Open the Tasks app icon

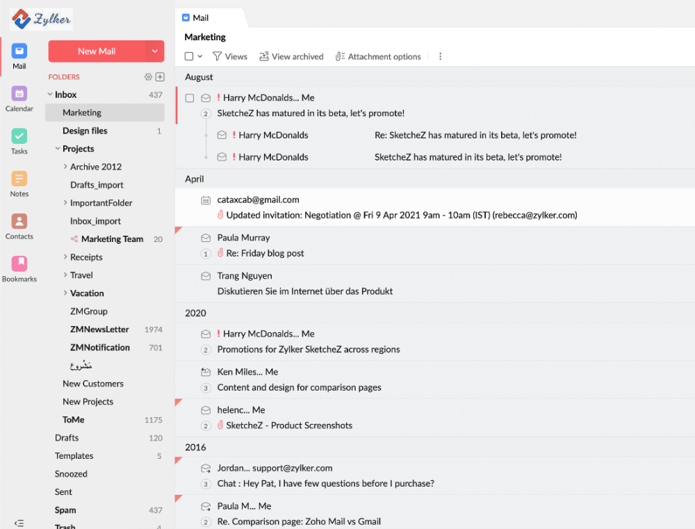point(19,136)
